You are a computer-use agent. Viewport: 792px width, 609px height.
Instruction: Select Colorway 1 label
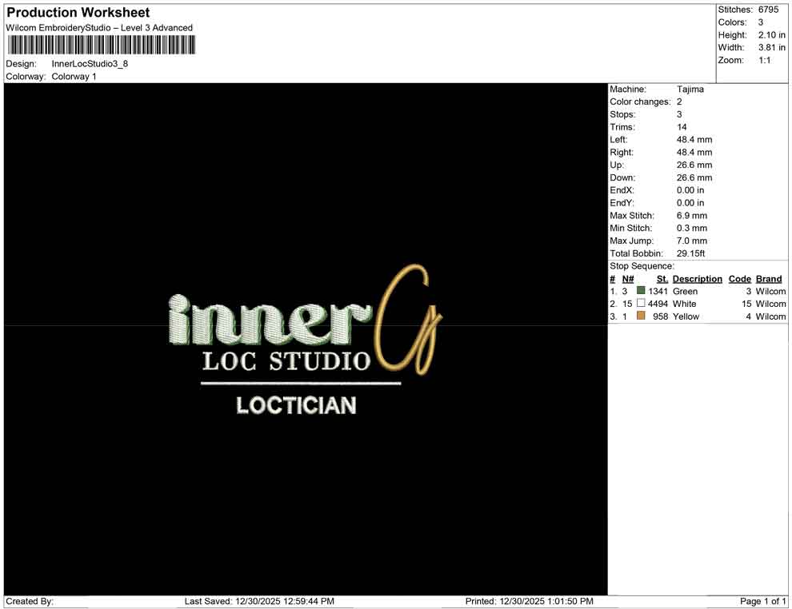(73, 77)
